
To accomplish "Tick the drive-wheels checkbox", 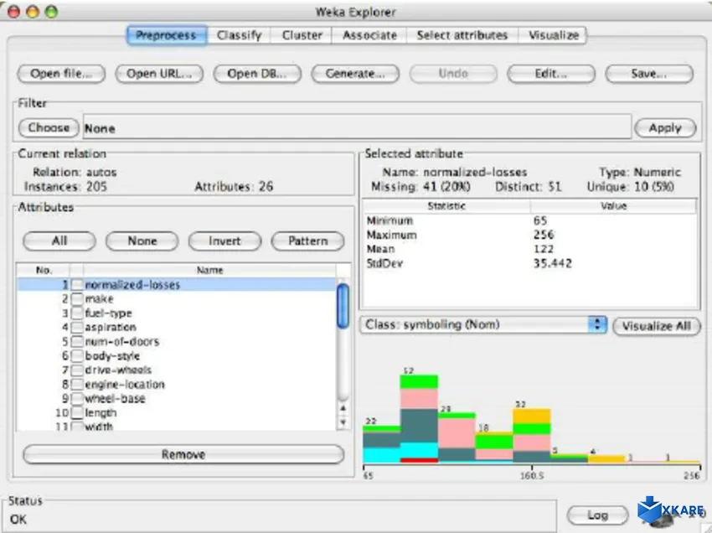I will coord(77,370).
